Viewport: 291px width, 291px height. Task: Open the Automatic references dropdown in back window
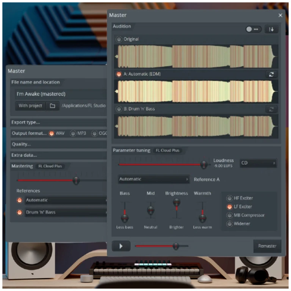66,200
